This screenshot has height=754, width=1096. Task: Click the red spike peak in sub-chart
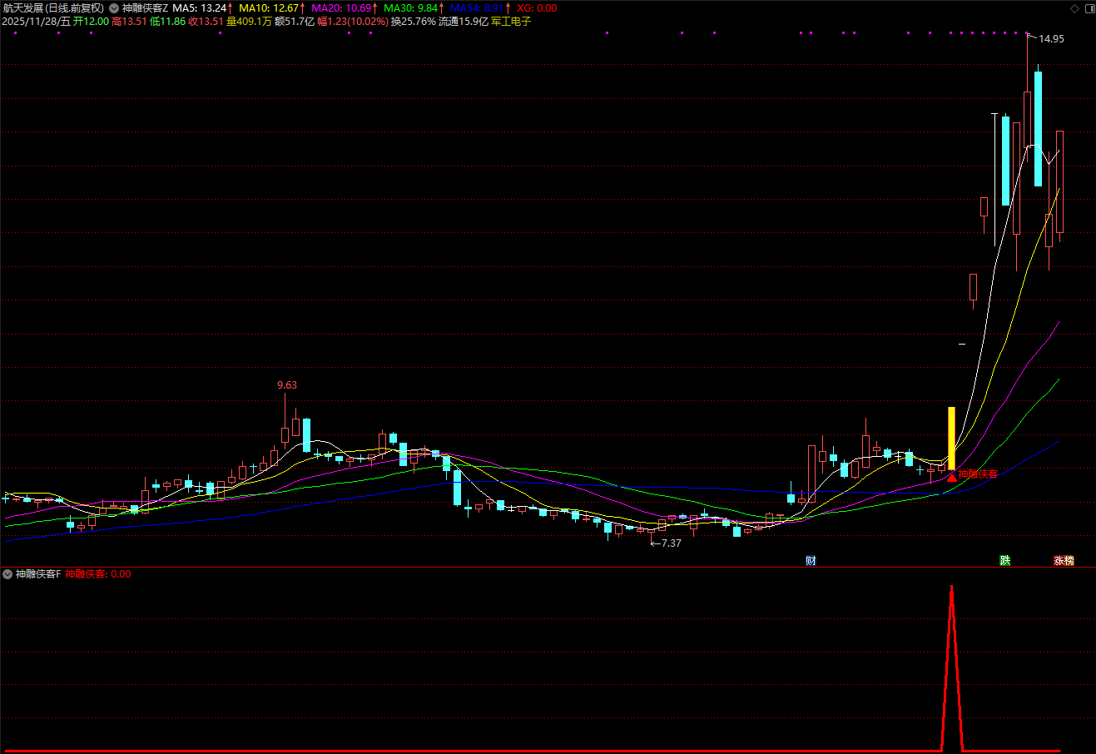click(951, 588)
